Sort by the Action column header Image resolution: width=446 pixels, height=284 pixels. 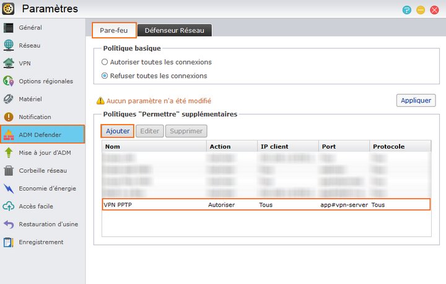pos(232,146)
